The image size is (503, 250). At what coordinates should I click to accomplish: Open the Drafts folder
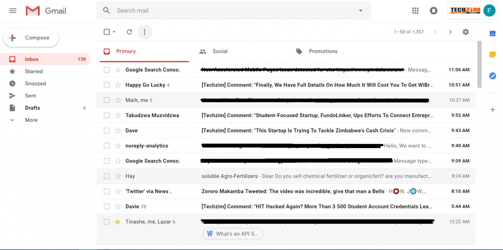point(32,108)
